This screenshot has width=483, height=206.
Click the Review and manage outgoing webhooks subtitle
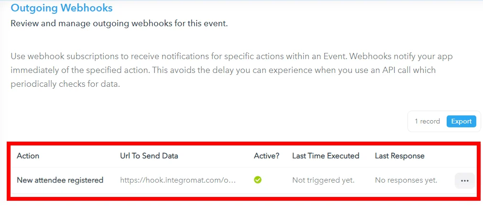coord(119,23)
